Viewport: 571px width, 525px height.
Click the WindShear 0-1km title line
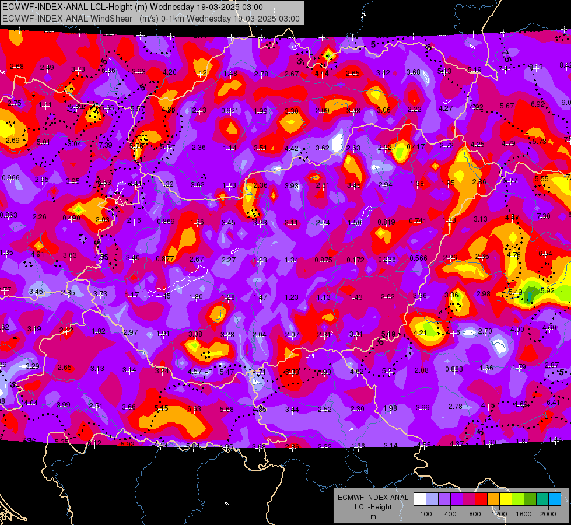(151, 19)
